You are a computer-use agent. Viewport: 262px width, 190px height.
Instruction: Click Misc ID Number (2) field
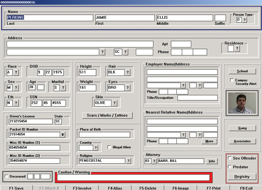[34, 161]
